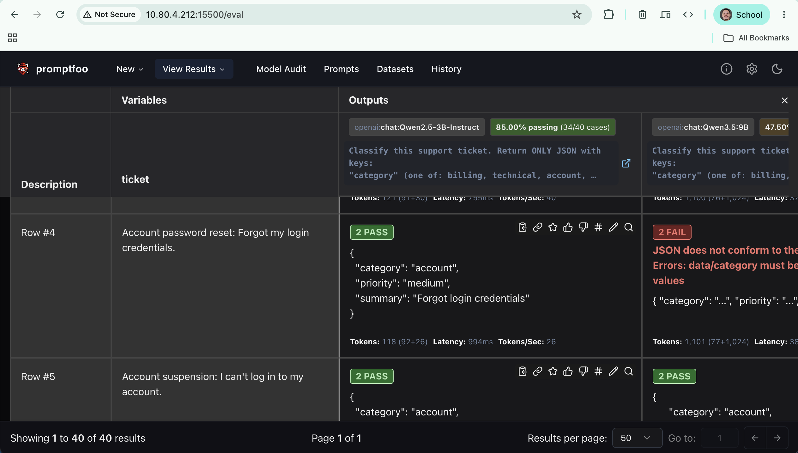The image size is (798, 453).
Task: Click link icon in Row #4 output toolbar
Action: (x=538, y=227)
